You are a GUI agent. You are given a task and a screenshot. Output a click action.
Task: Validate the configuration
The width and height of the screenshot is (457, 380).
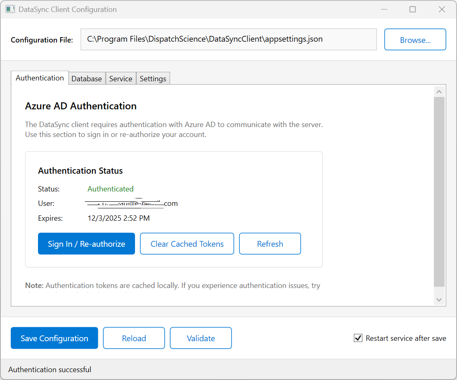click(201, 338)
